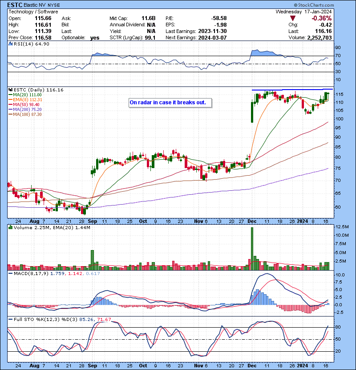Click the 100 price level on the right axis
Screen dimensions: 356x370
click(340, 119)
